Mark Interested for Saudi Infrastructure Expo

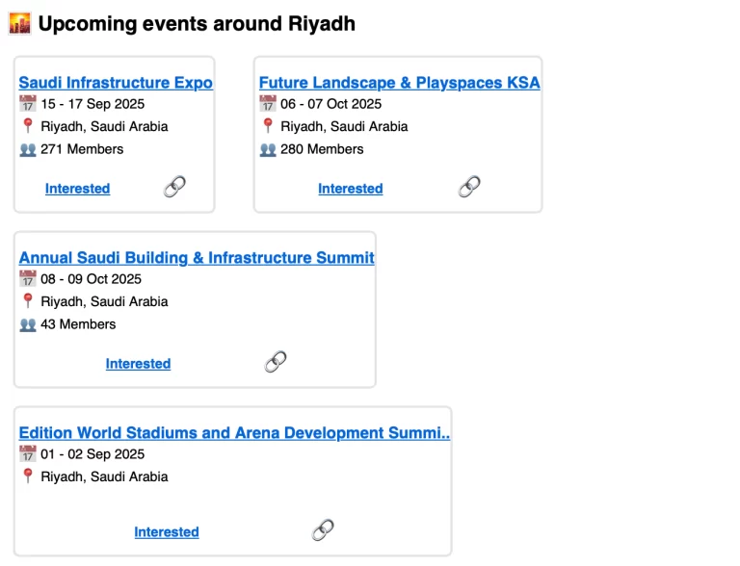point(77,189)
